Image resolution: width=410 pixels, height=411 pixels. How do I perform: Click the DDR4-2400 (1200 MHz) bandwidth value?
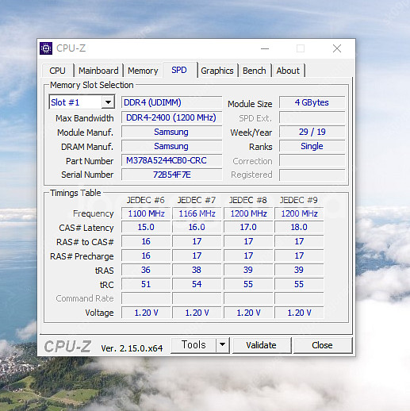[171, 117]
